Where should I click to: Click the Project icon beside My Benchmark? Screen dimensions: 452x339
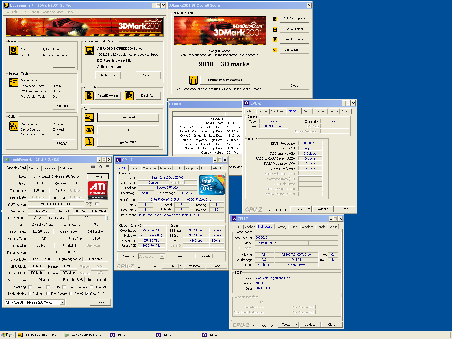14,50
